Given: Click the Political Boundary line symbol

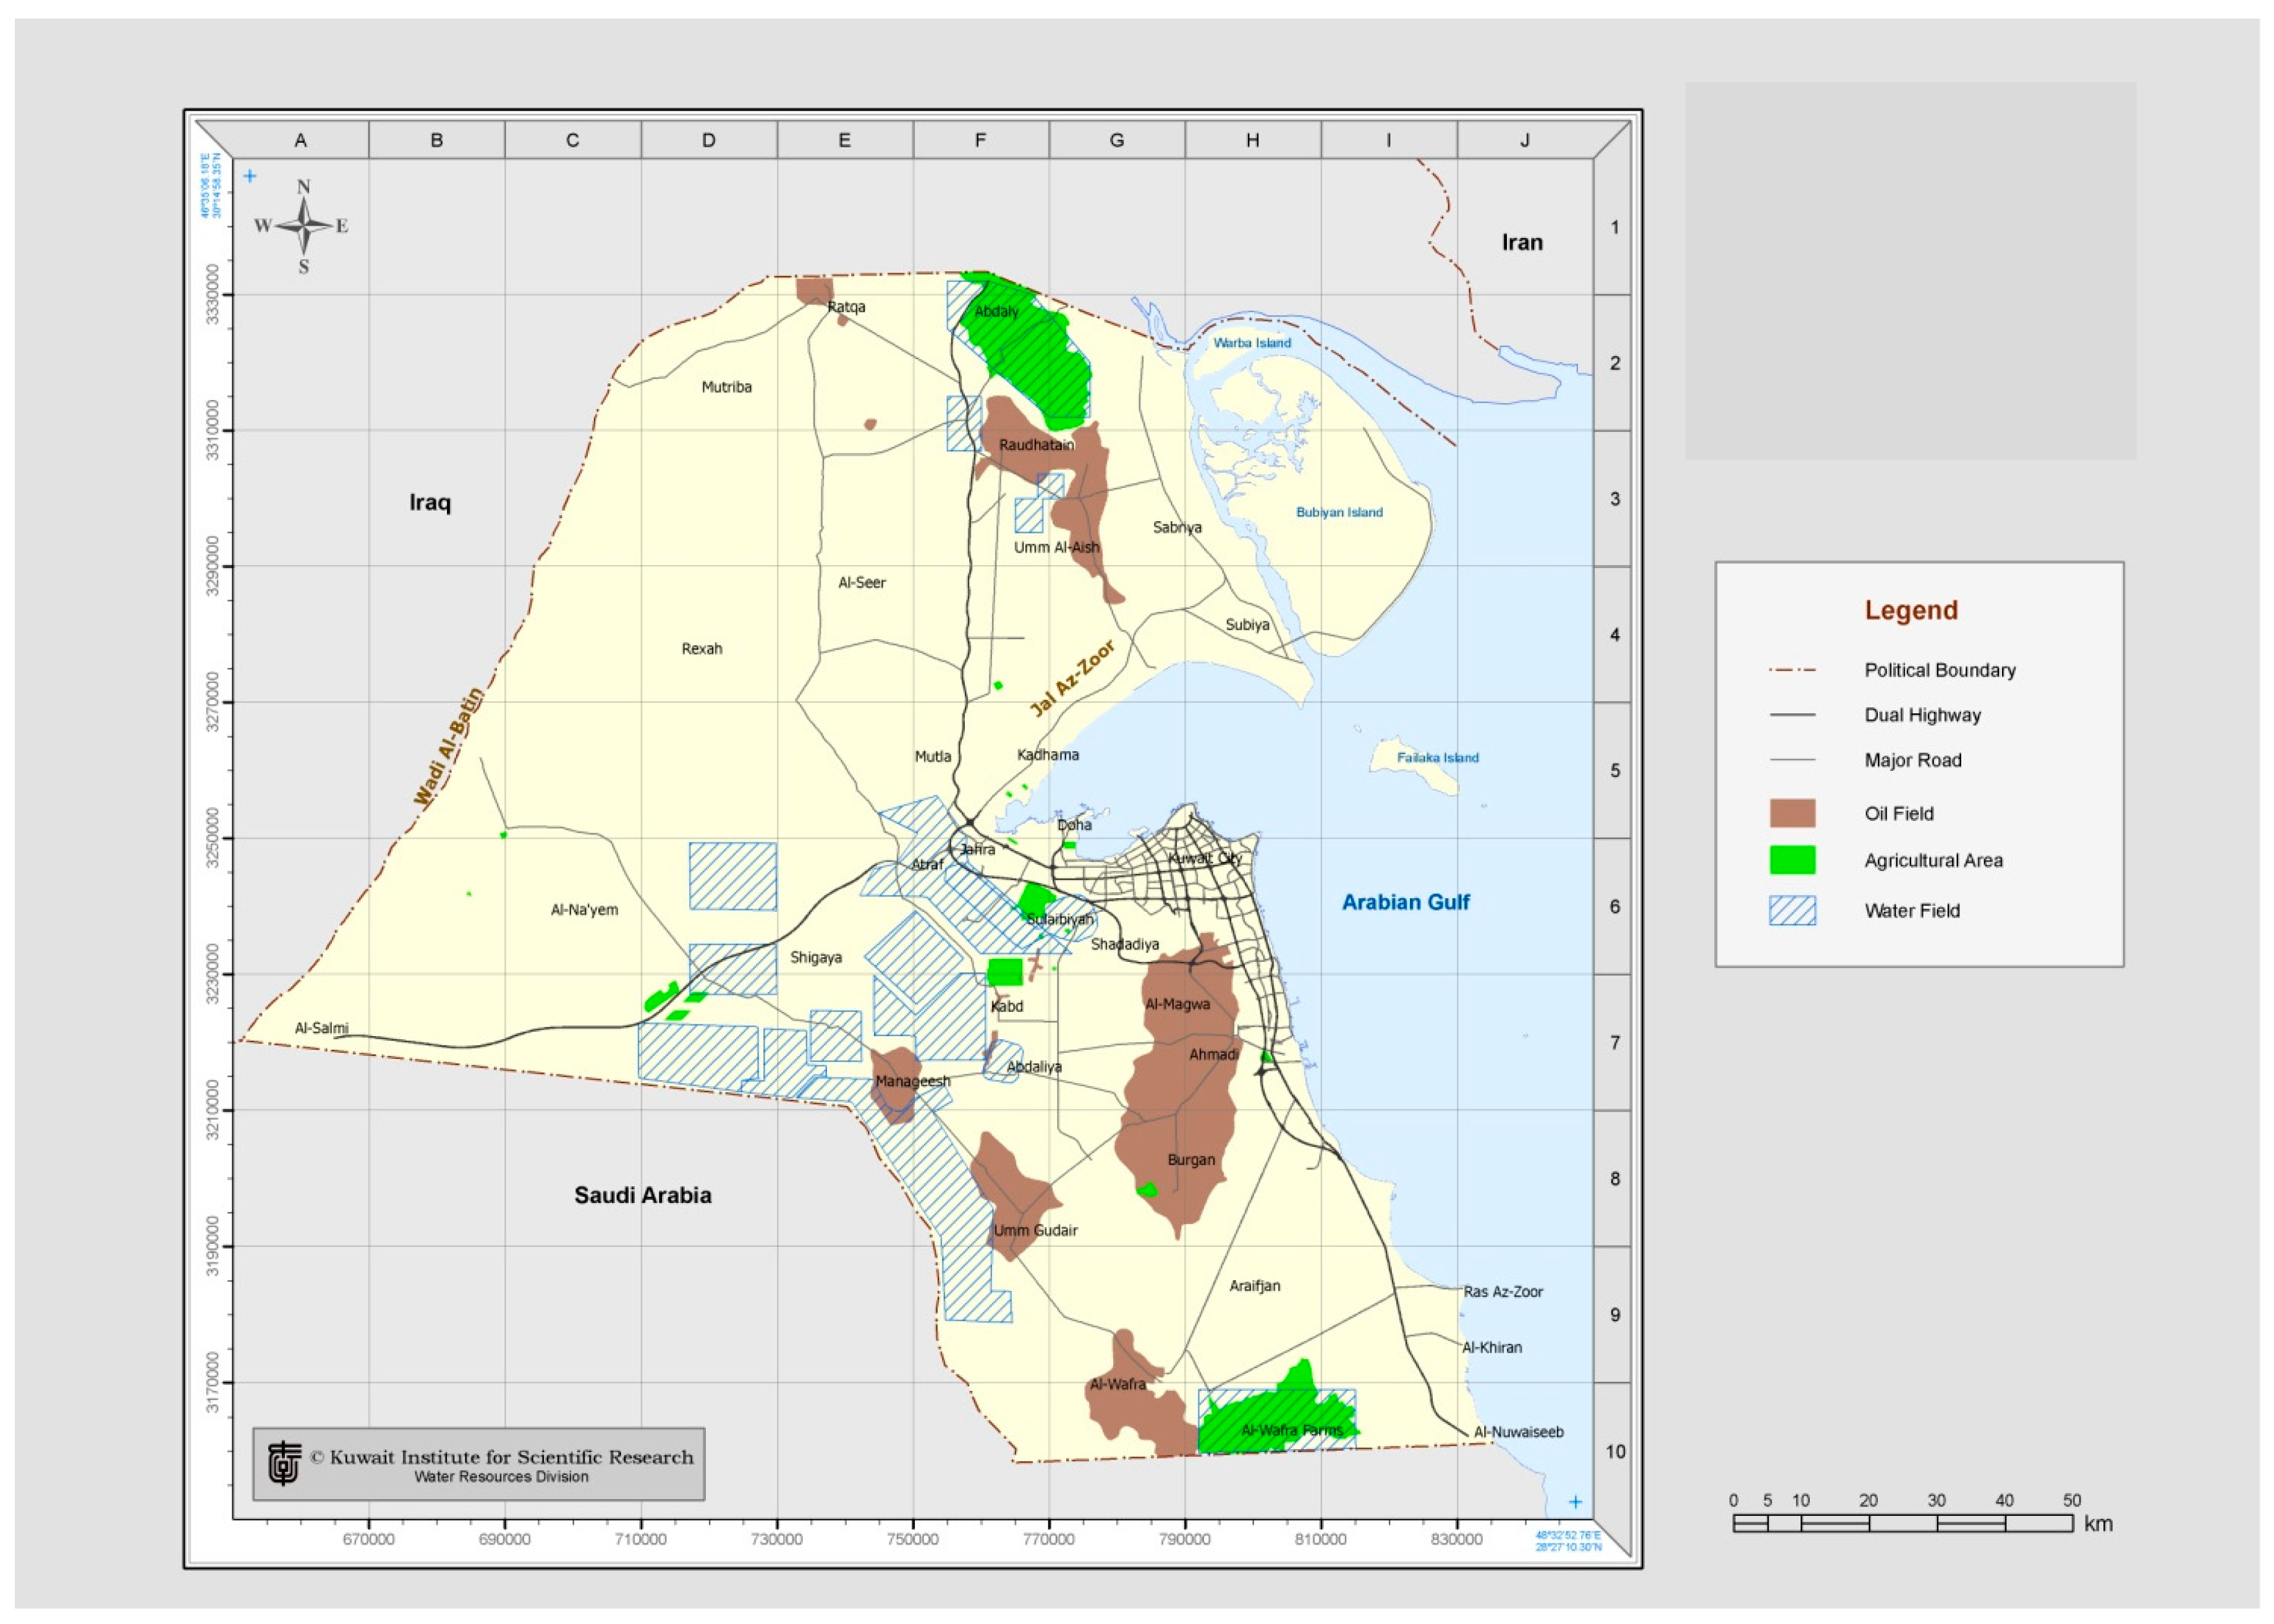Looking at the screenshot, I should [1791, 670].
